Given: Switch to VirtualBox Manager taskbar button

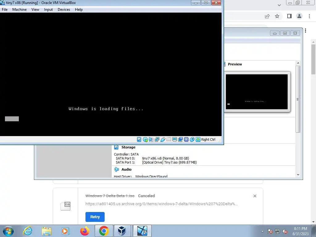Looking at the screenshot, I should coord(122,231).
